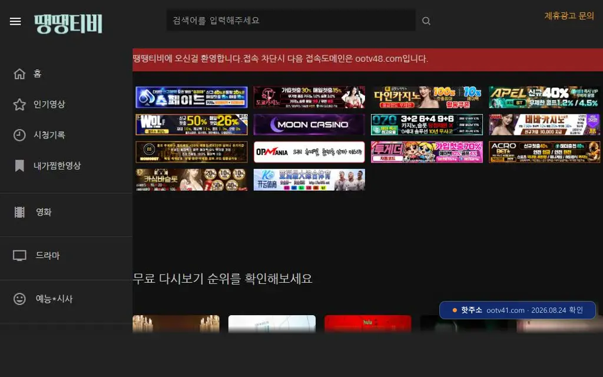Screen dimensions: 603x377
Task: Open the red hulu video thumbnail
Action: [x=367, y=324]
